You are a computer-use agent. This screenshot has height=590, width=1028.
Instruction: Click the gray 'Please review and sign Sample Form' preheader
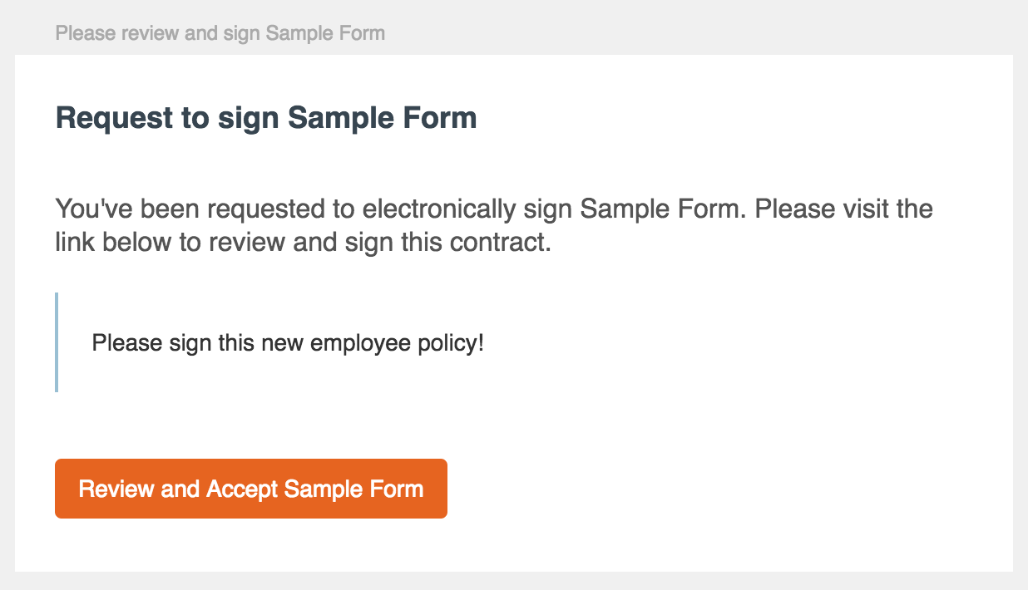click(220, 34)
